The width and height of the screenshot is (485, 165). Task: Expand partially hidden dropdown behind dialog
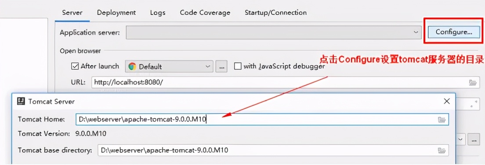point(460,140)
